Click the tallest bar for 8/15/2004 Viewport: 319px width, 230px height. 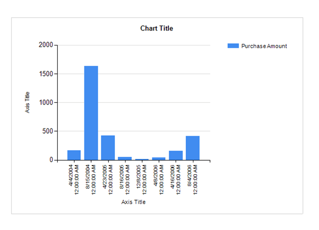point(91,113)
